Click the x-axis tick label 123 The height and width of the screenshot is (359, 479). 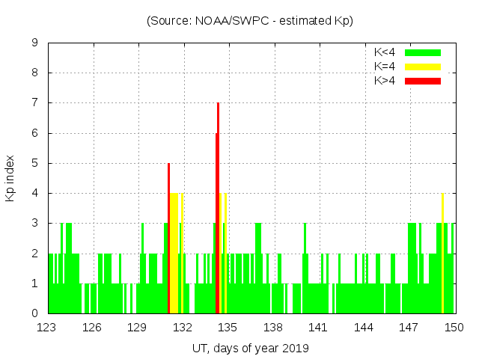pyautogui.click(x=47, y=328)
